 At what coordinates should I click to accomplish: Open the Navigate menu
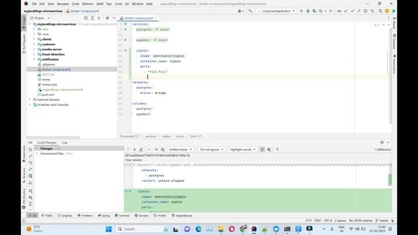(63, 4)
